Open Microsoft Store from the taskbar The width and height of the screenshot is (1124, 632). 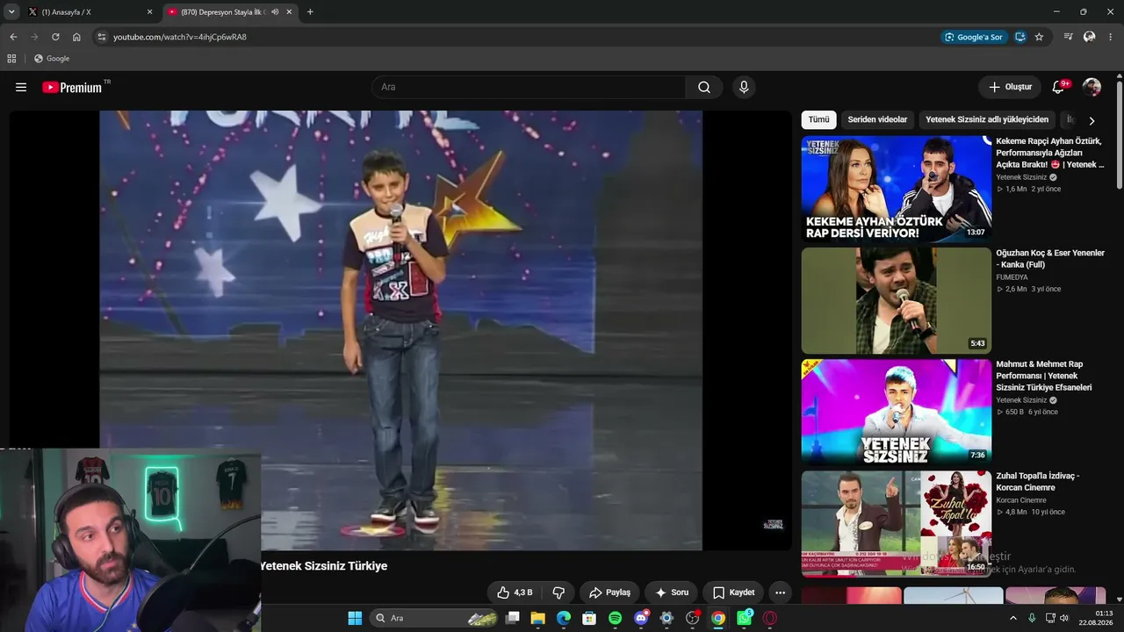[x=589, y=618]
